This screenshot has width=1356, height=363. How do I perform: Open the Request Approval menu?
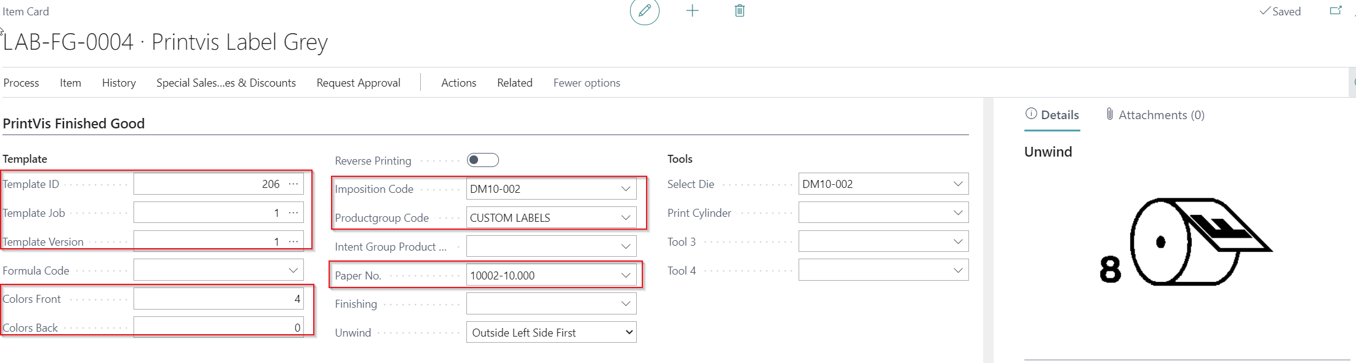tap(358, 83)
